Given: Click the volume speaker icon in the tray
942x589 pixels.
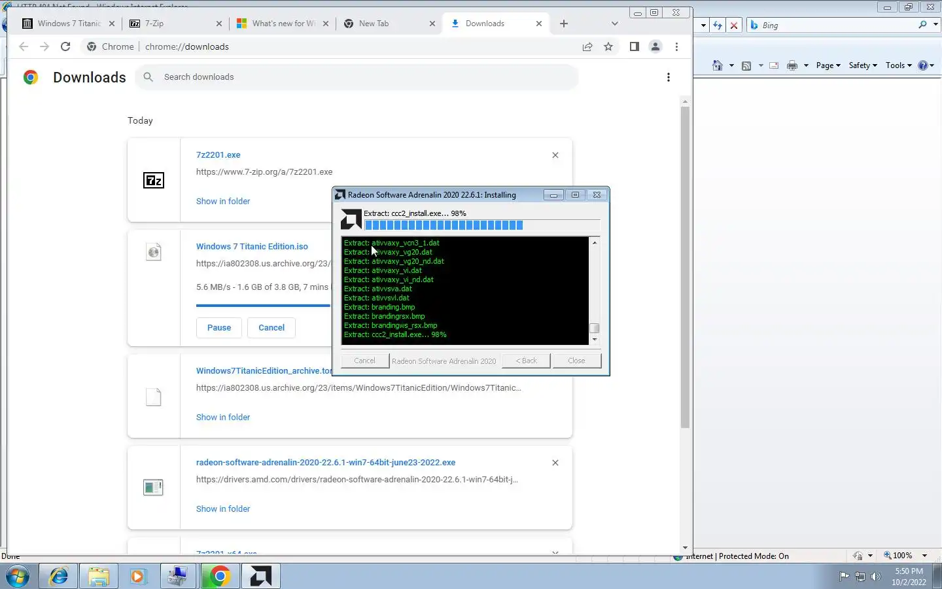Looking at the screenshot, I should 877,577.
